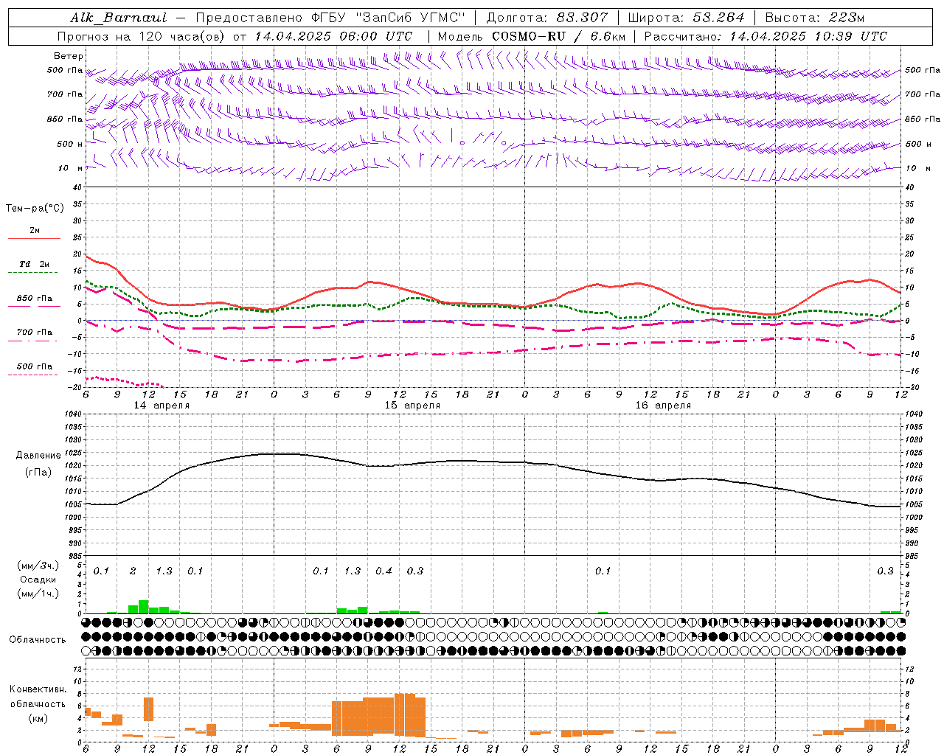Screen dimensions: 944x755
Task: Click the '(мм/3ч.)' precipitation units label
Action: click(38, 566)
